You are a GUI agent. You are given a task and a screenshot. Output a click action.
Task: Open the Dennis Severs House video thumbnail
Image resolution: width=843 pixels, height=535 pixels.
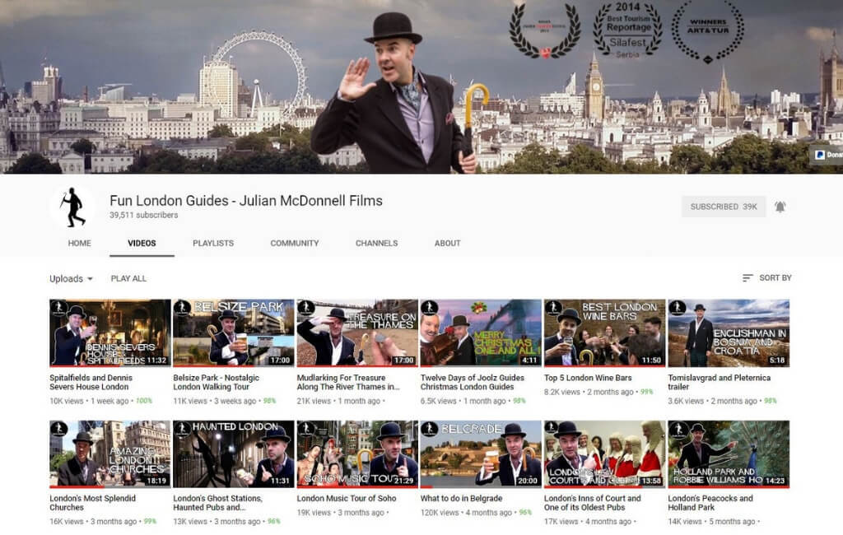pyautogui.click(x=110, y=333)
